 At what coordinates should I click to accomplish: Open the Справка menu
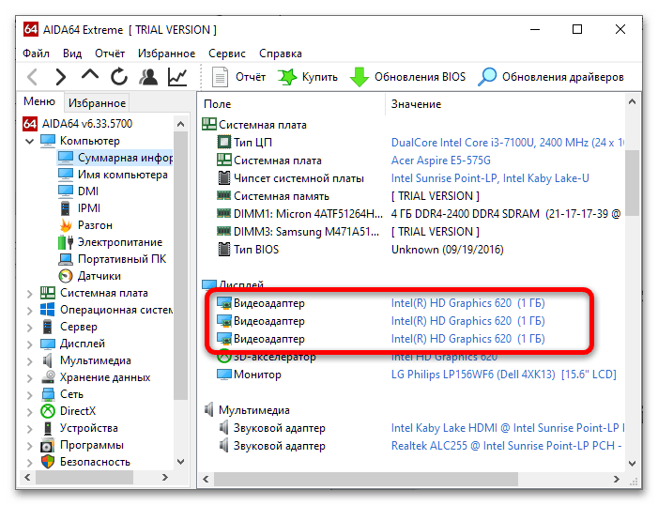281,54
